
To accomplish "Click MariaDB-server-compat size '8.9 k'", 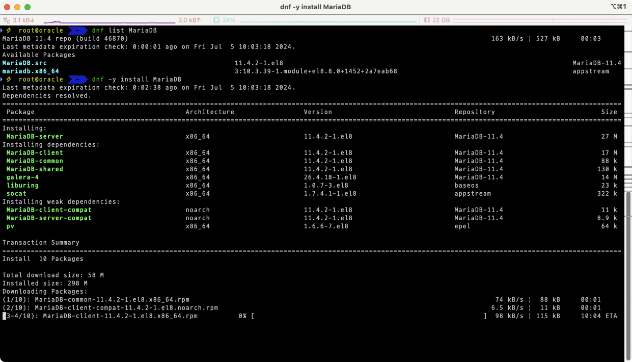I will pos(607,218).
